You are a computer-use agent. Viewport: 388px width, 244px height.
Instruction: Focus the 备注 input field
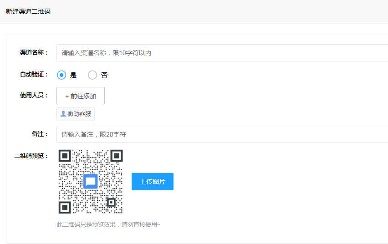pyautogui.click(x=222, y=134)
